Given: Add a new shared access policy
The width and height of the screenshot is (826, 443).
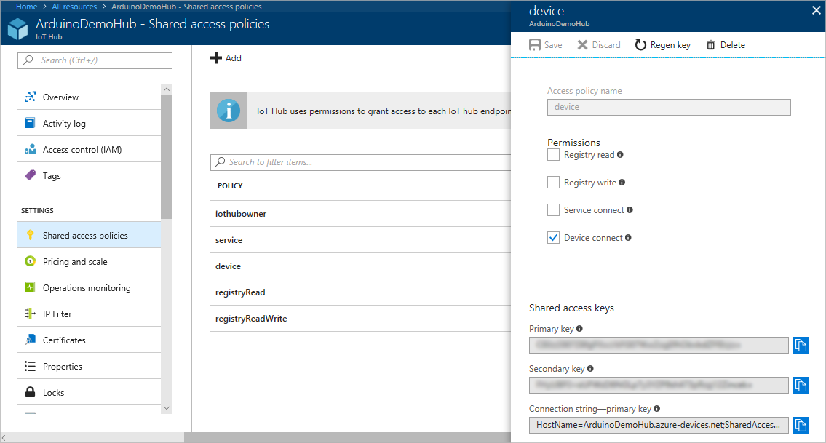Looking at the screenshot, I should pyautogui.click(x=226, y=58).
